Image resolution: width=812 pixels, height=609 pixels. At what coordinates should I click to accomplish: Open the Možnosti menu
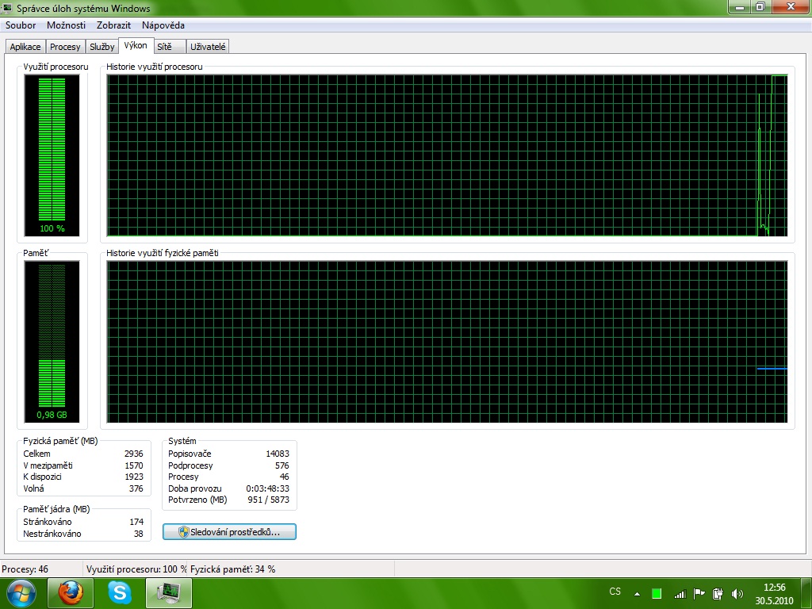(x=66, y=25)
